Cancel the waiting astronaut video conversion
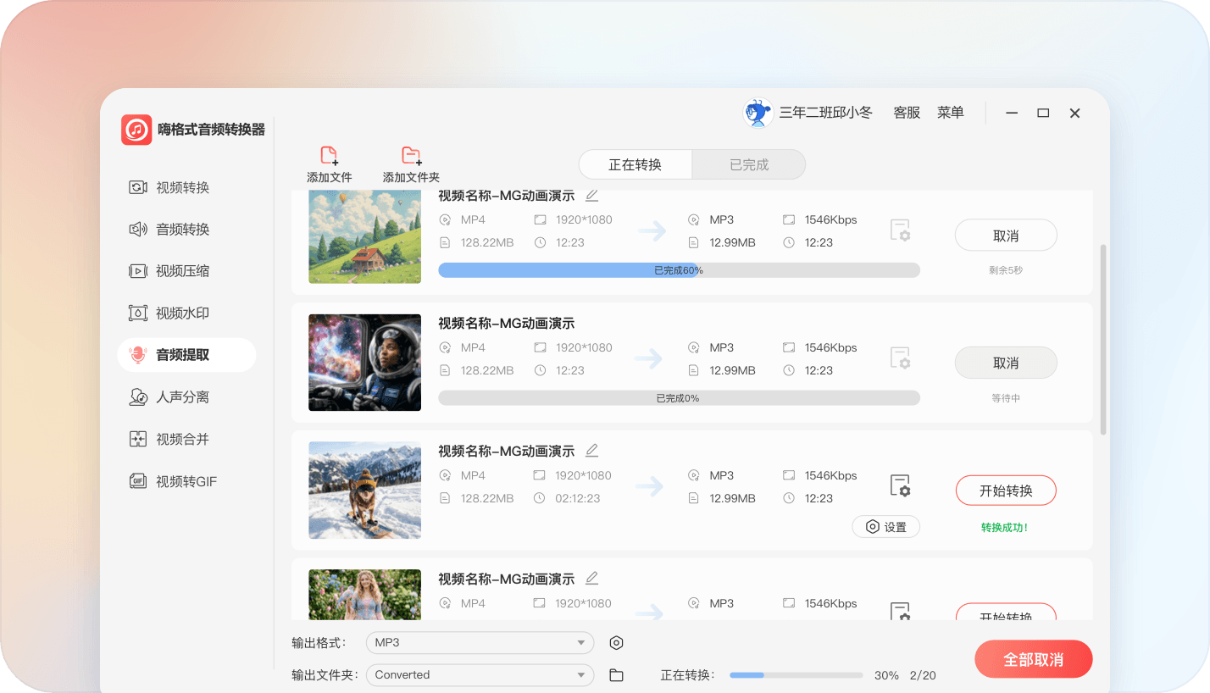Image resolution: width=1210 pixels, height=693 pixels. [1006, 363]
